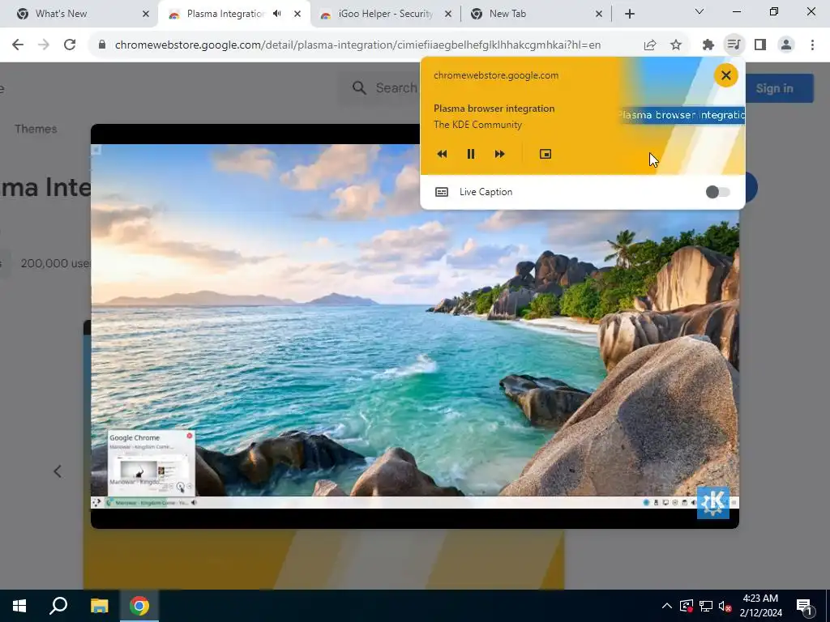Click the browser forward arrow
The height and width of the screenshot is (622, 830).
coord(44,45)
